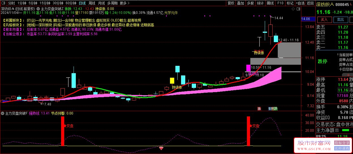Screen dimensions: 353x154
Task: Click the 跌 event marker below chart
Action: point(275,109)
